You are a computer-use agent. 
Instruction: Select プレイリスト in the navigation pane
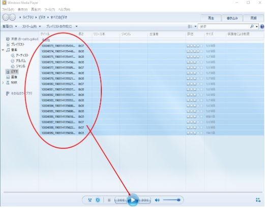pyautogui.click(x=18, y=45)
